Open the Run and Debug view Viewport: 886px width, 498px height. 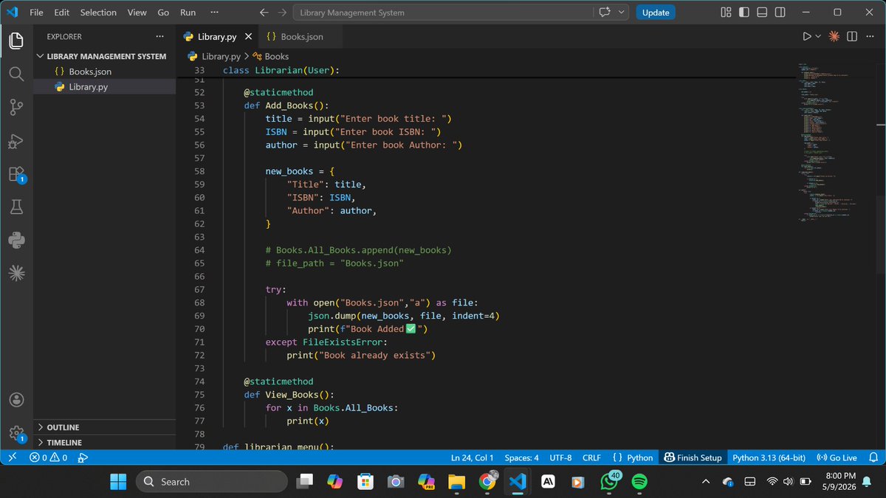[16, 141]
